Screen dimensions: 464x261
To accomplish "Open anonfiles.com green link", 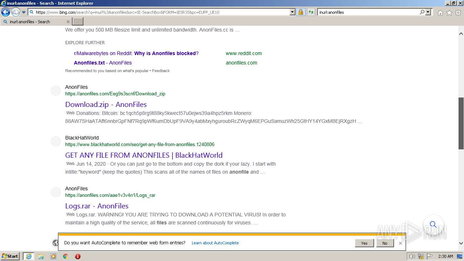I will coord(241,63).
